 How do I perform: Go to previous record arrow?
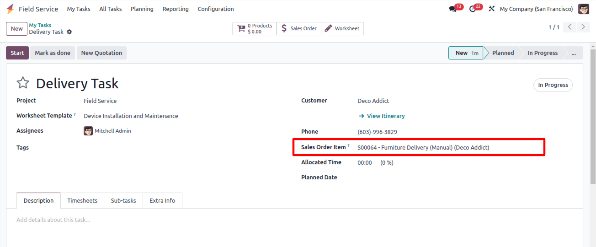pos(569,27)
